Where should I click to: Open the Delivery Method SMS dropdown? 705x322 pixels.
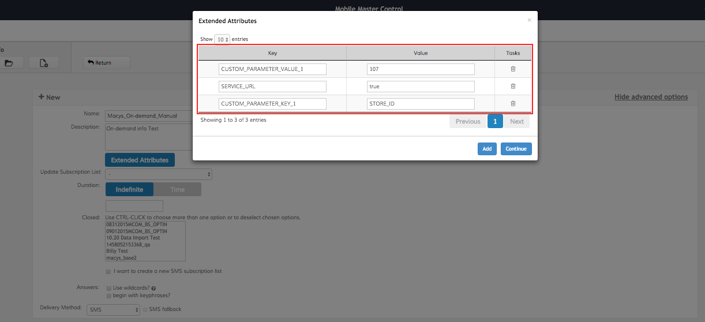[113, 310]
